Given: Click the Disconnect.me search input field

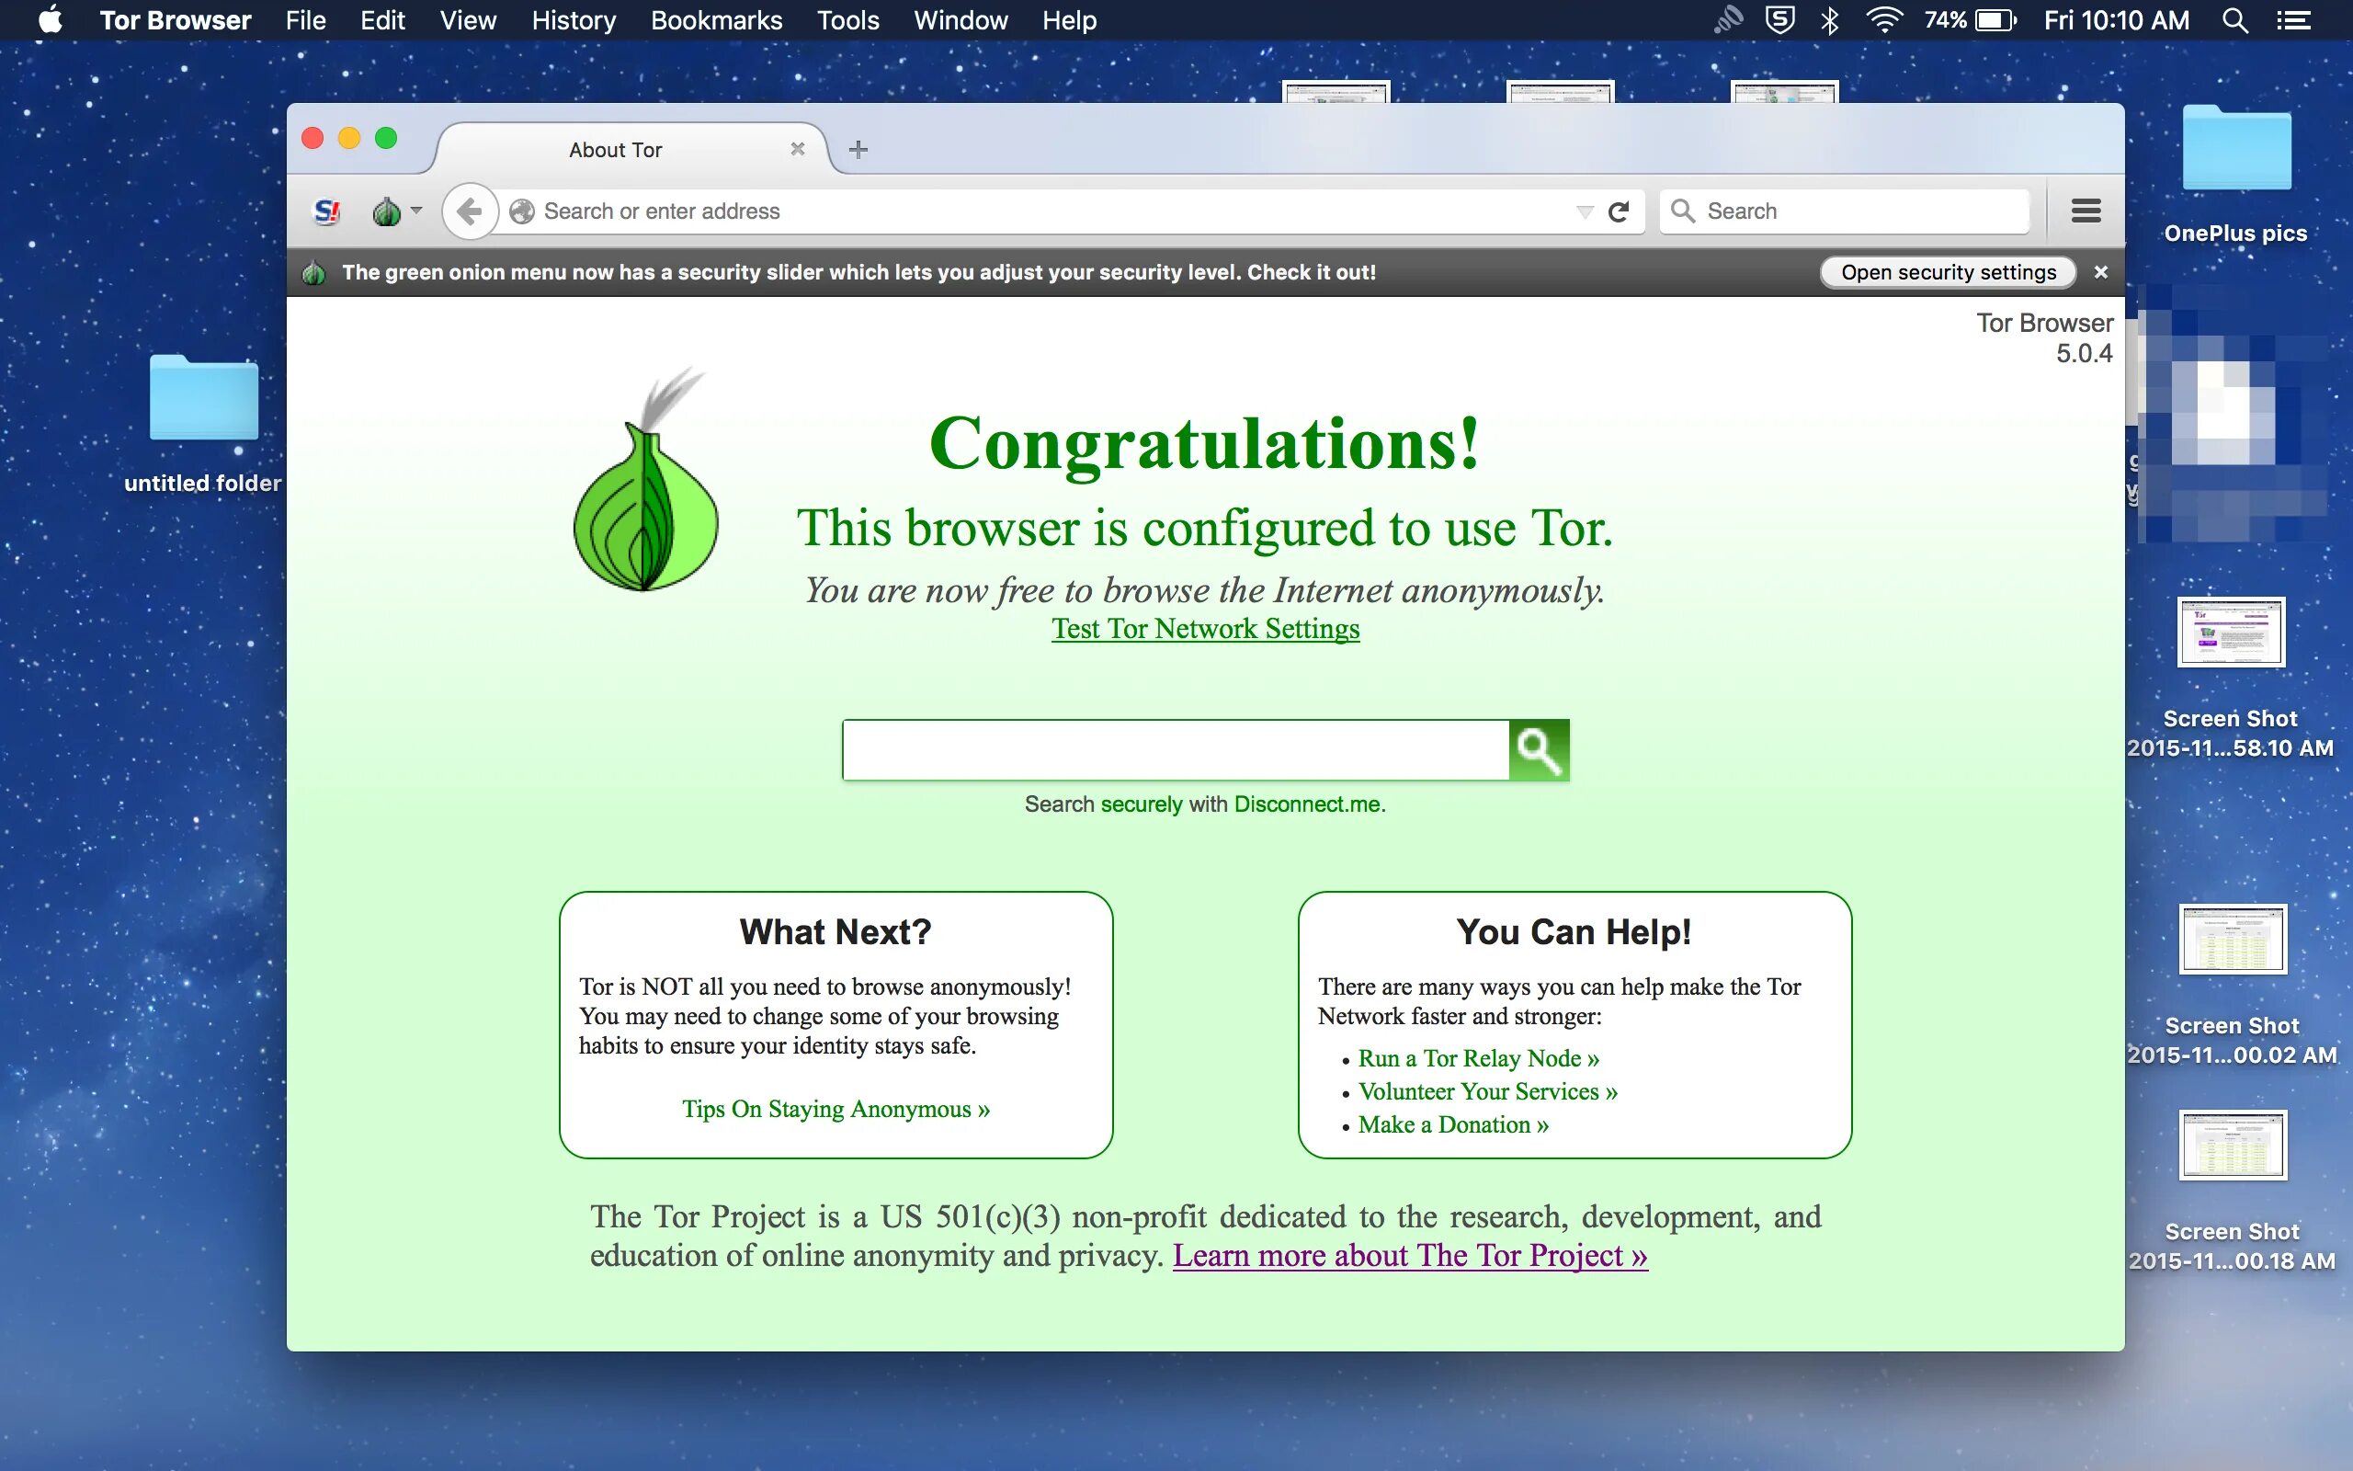Looking at the screenshot, I should point(1175,750).
